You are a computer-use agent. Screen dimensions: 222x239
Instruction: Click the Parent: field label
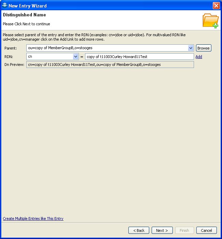coord(11,48)
